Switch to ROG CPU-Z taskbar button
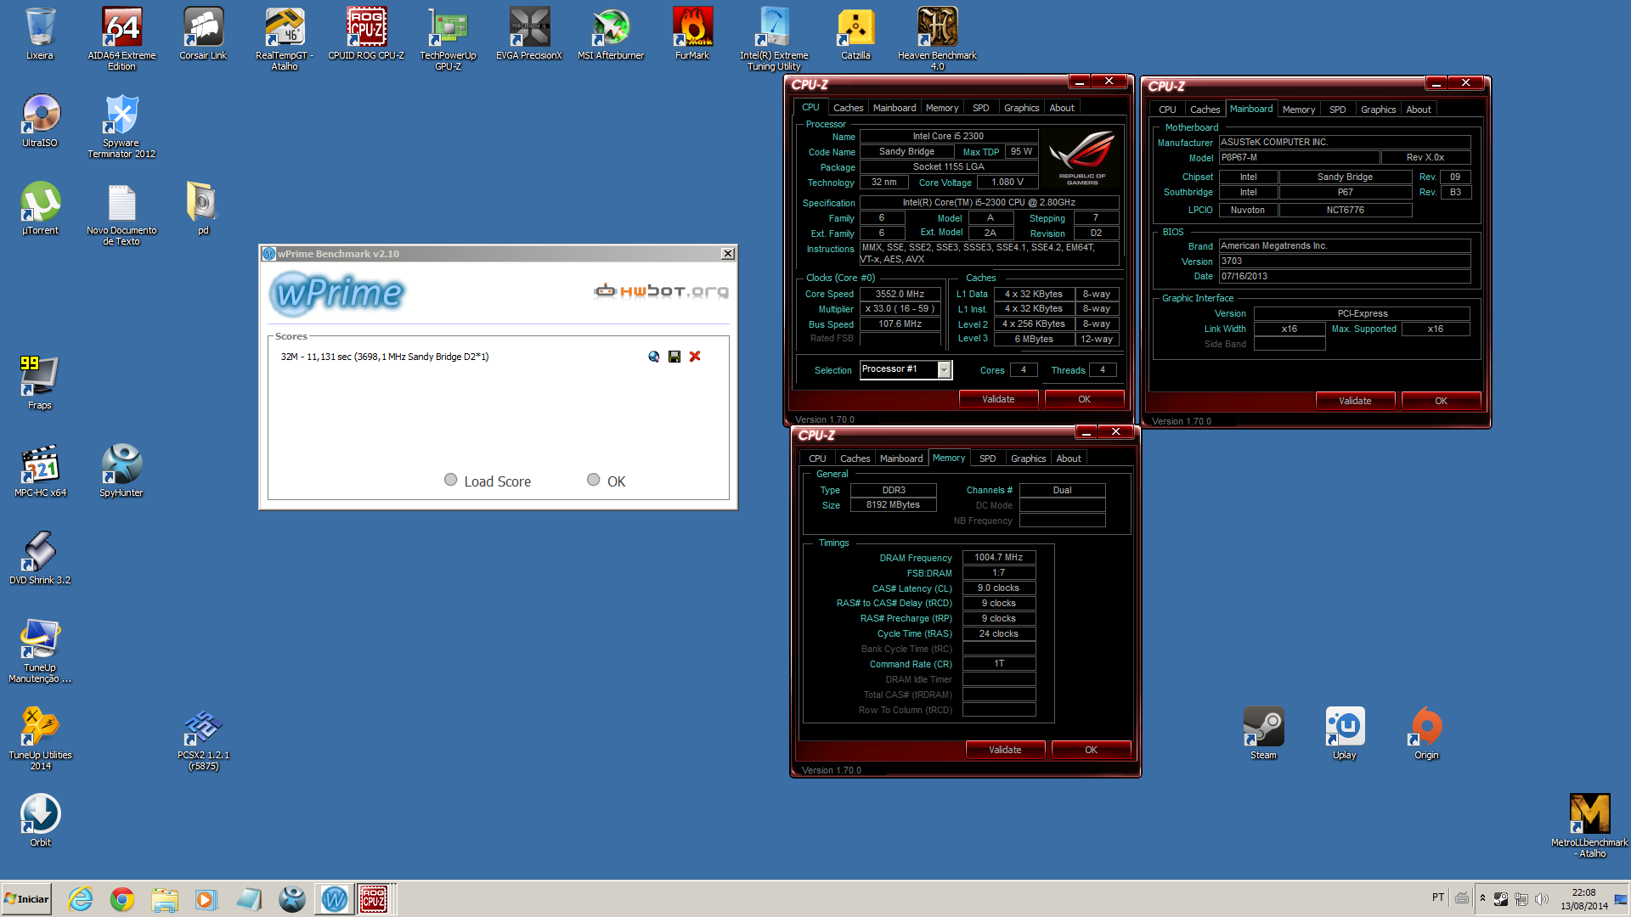The width and height of the screenshot is (1631, 917). tap(374, 899)
